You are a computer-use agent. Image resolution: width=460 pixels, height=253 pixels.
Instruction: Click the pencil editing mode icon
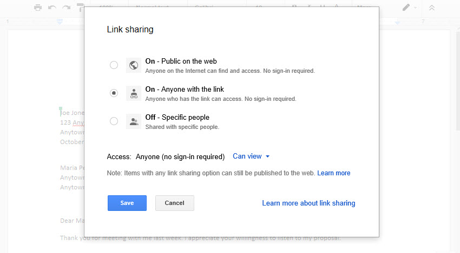coord(406,8)
